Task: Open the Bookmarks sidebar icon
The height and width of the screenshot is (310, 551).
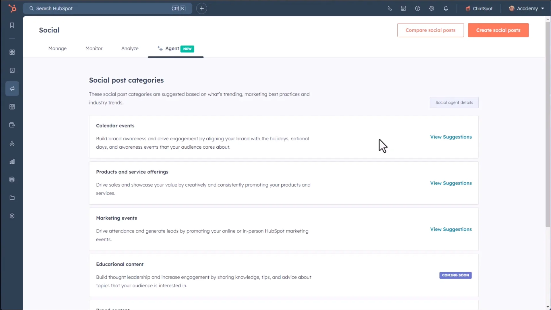Action: (12, 25)
